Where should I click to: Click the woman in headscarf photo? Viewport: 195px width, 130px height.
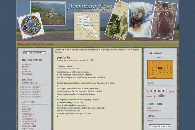point(140,20)
